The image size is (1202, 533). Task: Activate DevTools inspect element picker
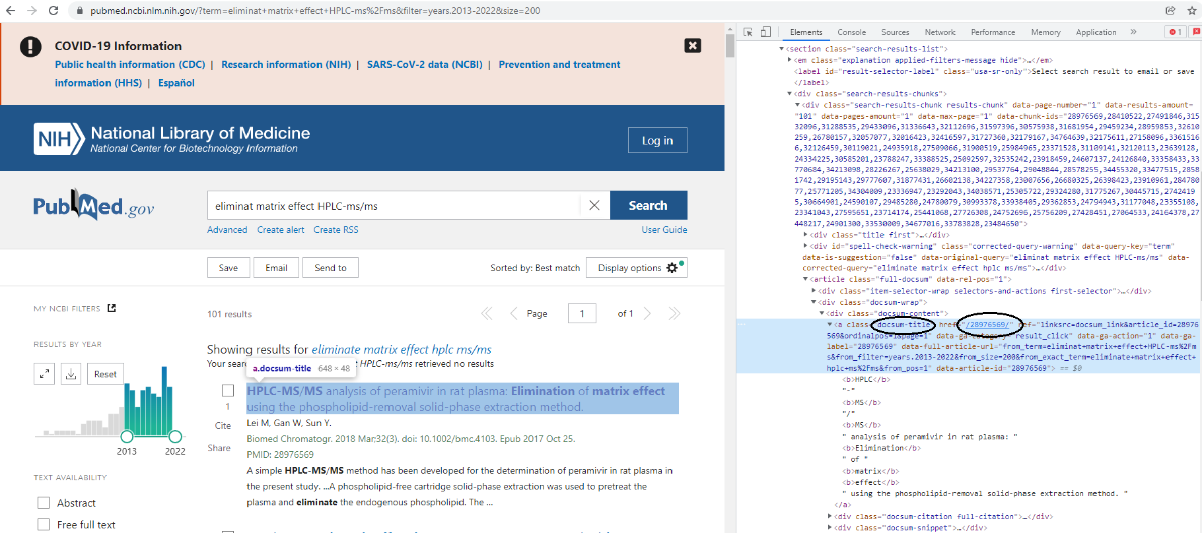[x=748, y=32]
